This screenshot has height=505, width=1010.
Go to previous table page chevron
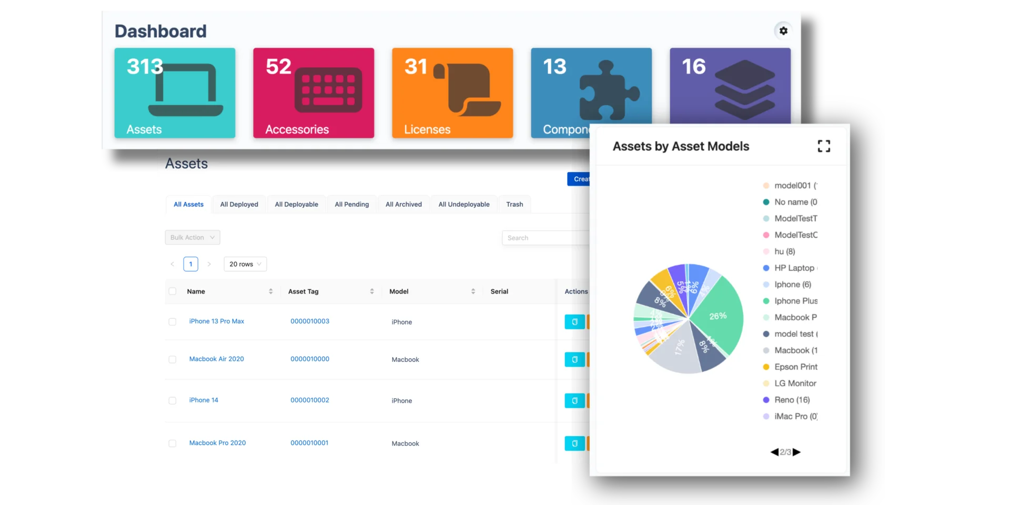pyautogui.click(x=173, y=264)
